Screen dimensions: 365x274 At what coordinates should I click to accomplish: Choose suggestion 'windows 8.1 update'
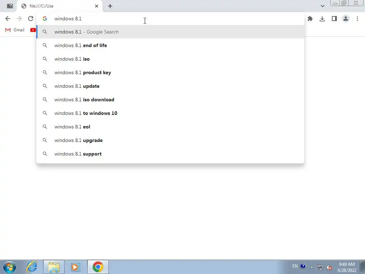point(170,86)
